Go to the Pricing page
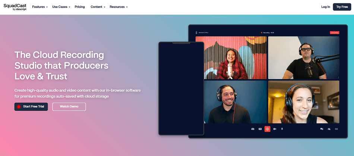This screenshot has height=156, width=354. pos(80,7)
